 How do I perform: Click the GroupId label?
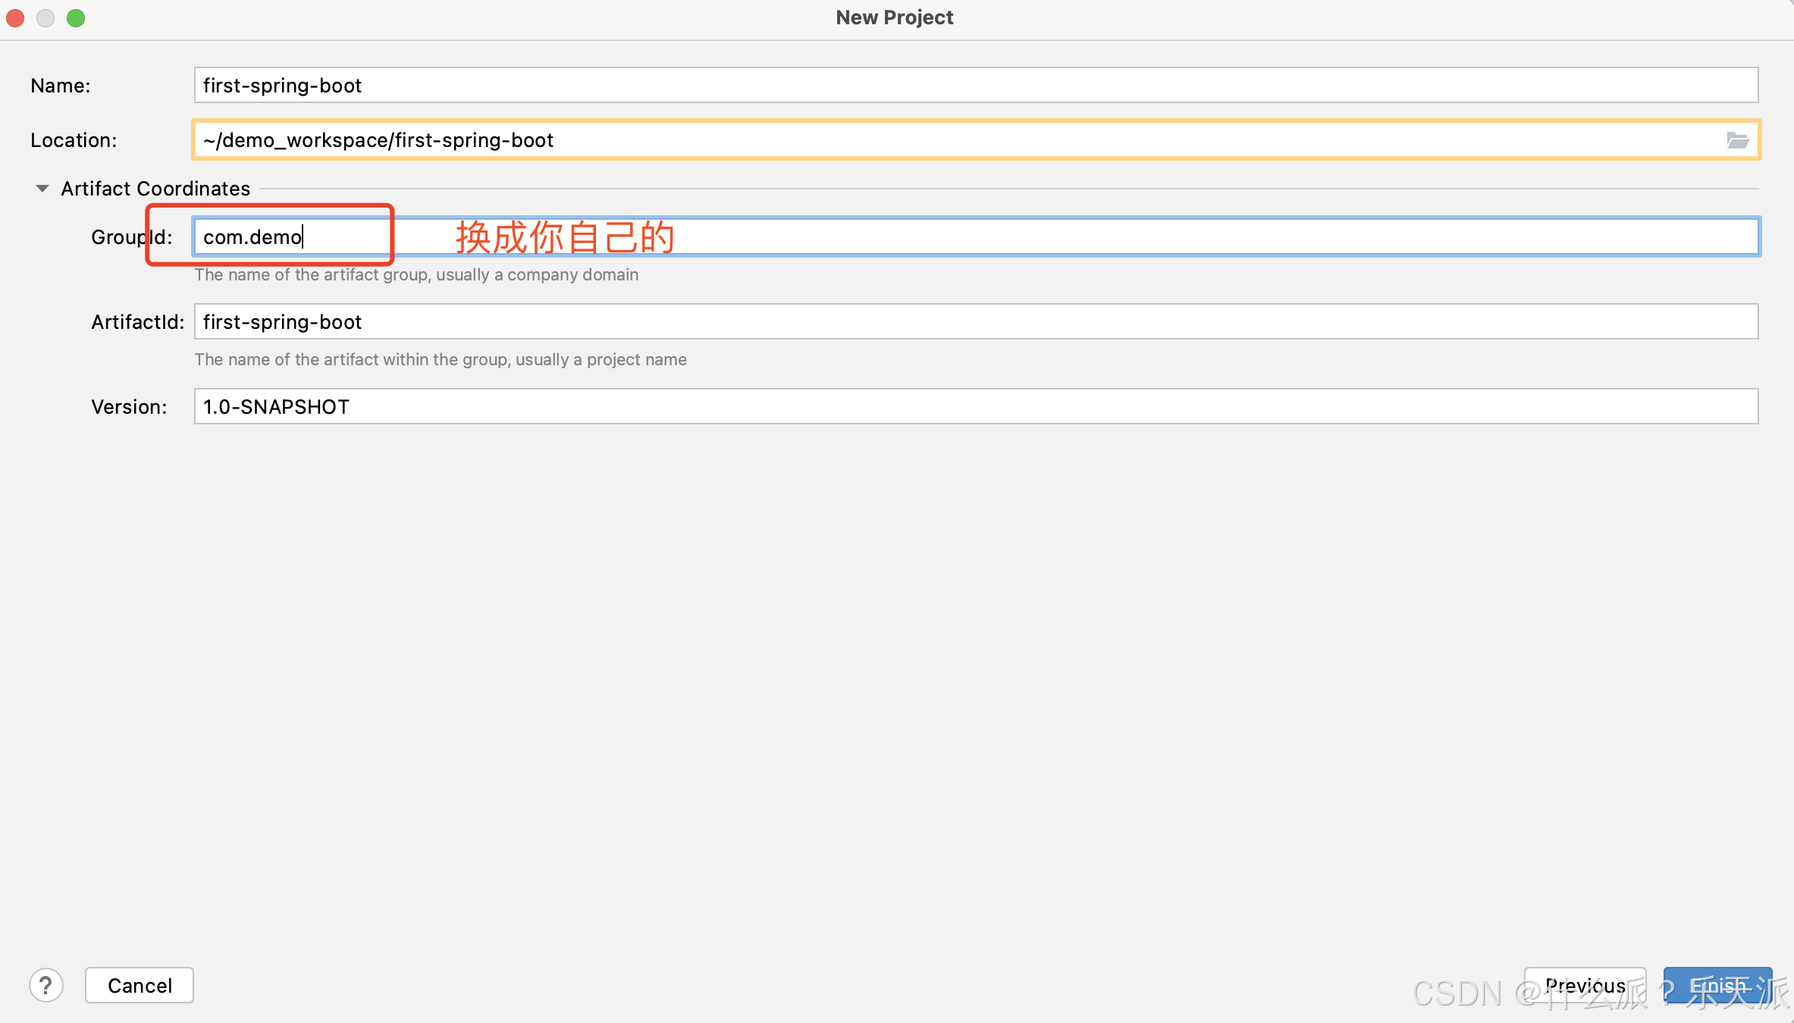(x=131, y=236)
